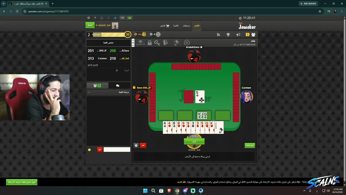This screenshot has width=346, height=195.
Task: Add باشا membership with the plus icon
Action: 135,34
